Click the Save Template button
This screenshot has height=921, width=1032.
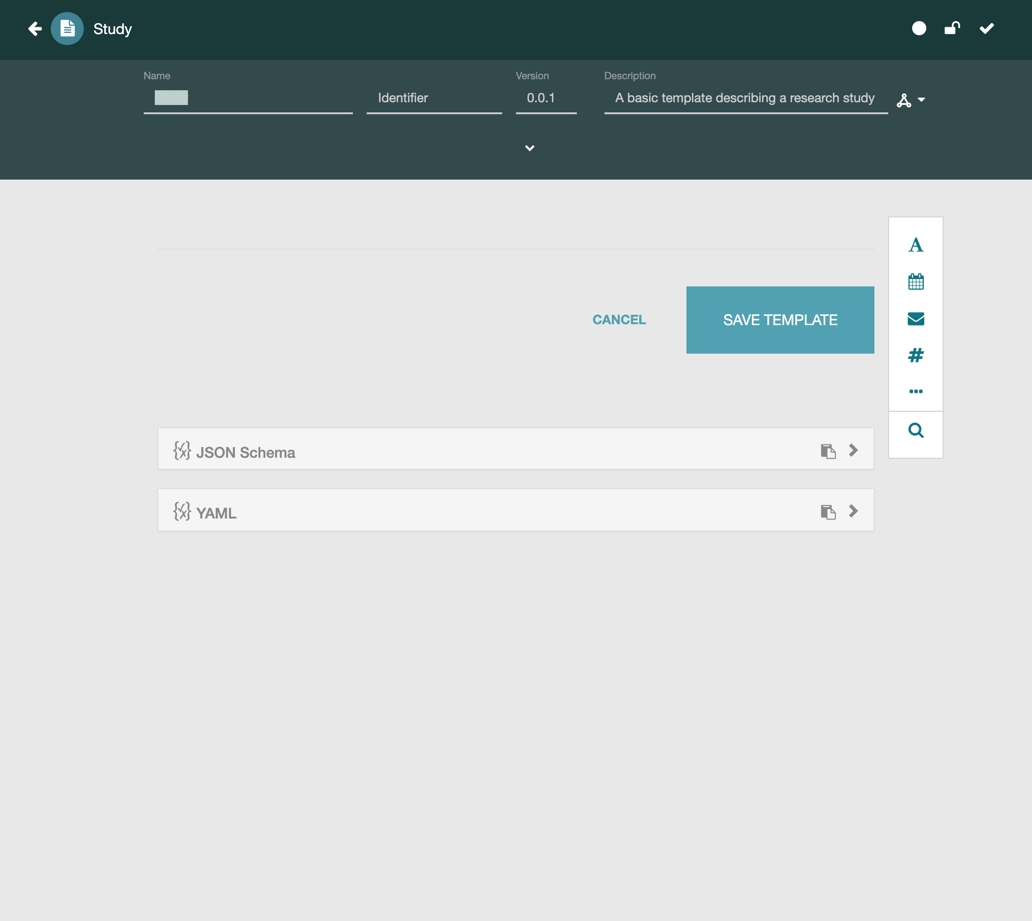pyautogui.click(x=780, y=320)
